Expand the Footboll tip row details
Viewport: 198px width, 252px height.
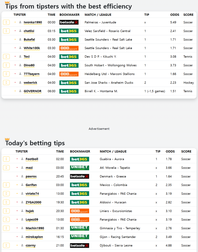(x=6, y=159)
